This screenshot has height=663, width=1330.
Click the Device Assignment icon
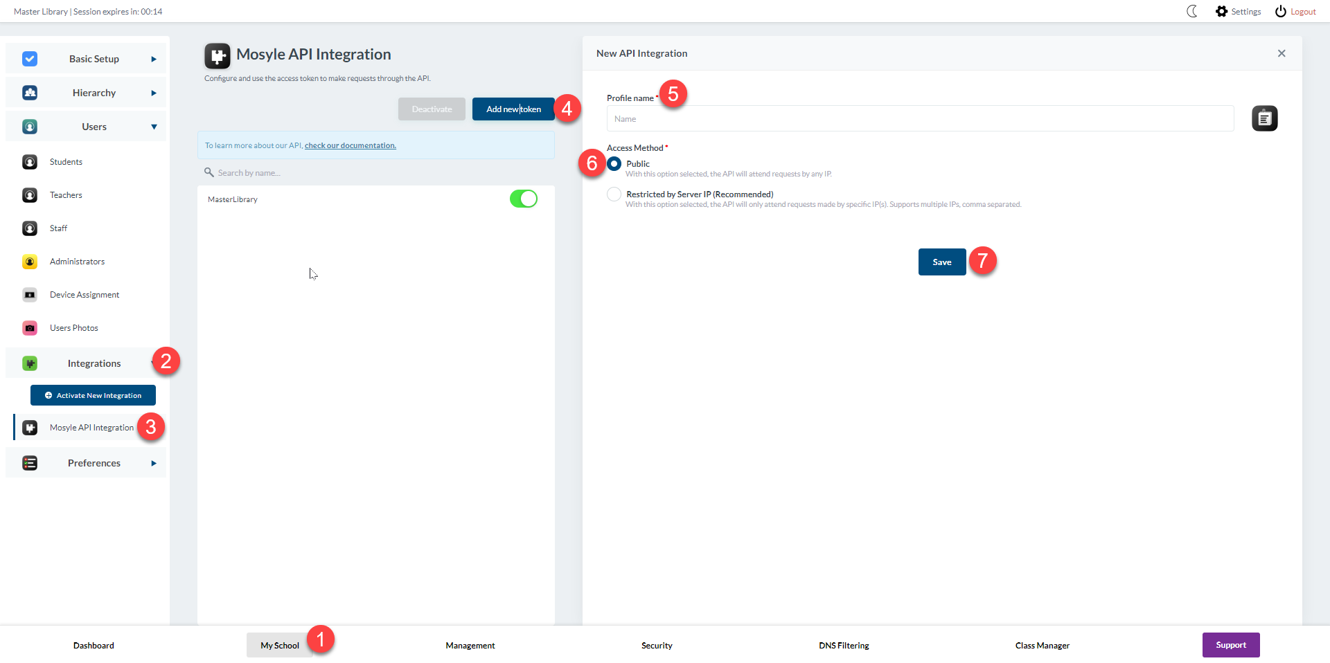coord(30,295)
